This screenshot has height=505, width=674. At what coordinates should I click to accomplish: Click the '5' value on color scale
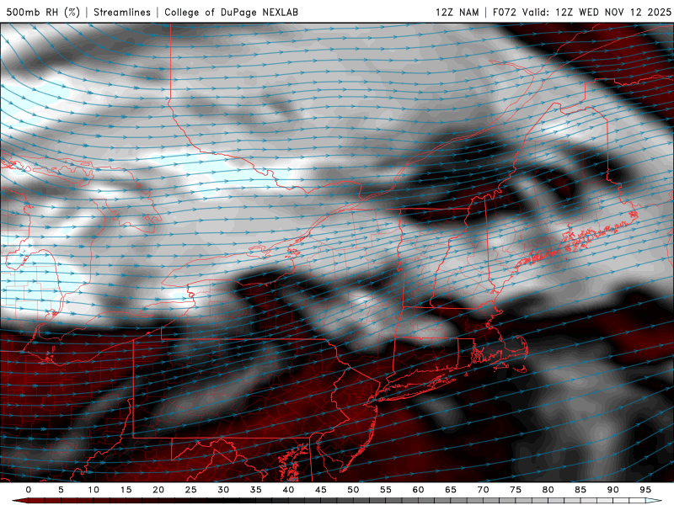point(61,490)
